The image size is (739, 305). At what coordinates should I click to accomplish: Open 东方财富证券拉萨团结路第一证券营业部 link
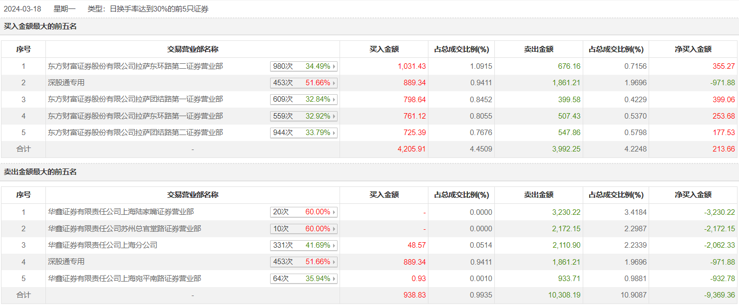(135, 99)
